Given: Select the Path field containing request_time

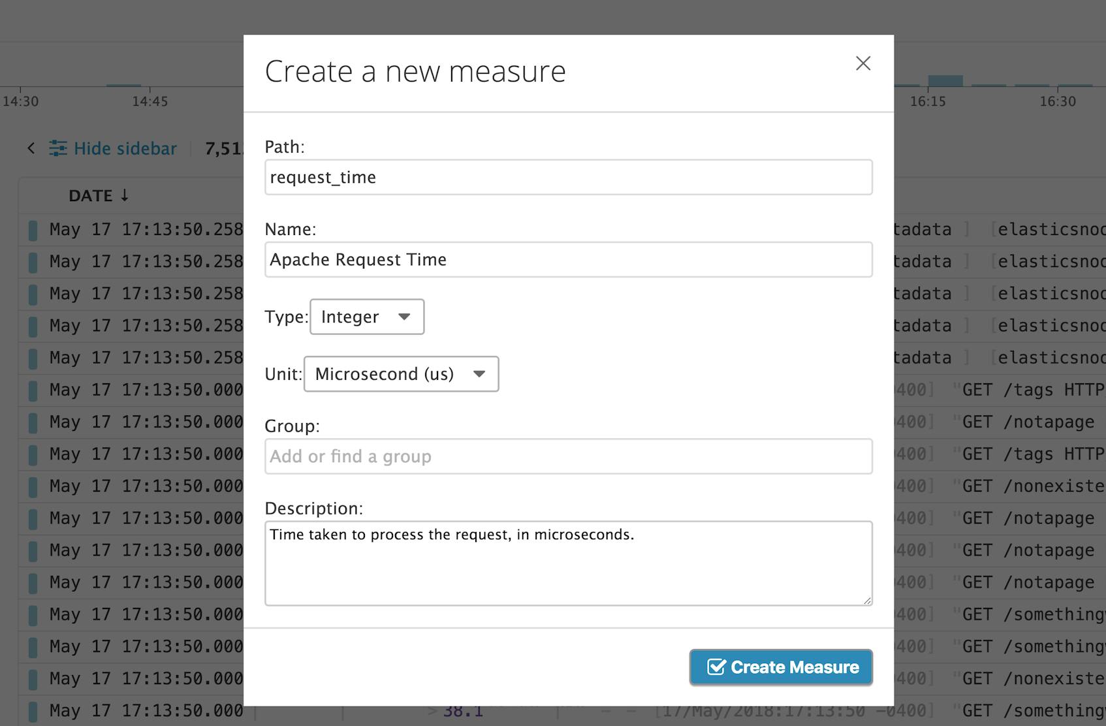Looking at the screenshot, I should pos(567,177).
